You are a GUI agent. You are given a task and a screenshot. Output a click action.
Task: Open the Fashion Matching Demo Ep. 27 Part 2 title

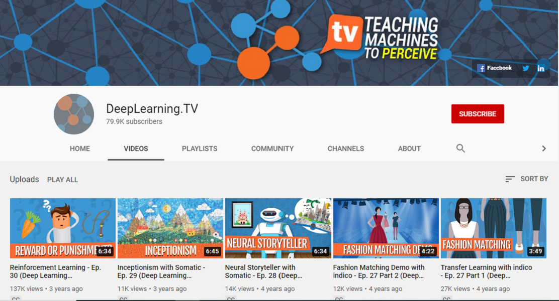point(379,271)
